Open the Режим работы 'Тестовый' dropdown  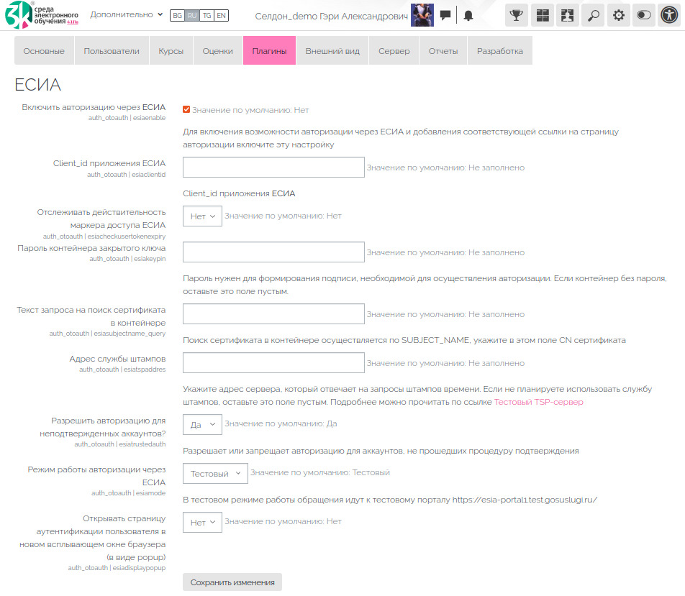(215, 474)
